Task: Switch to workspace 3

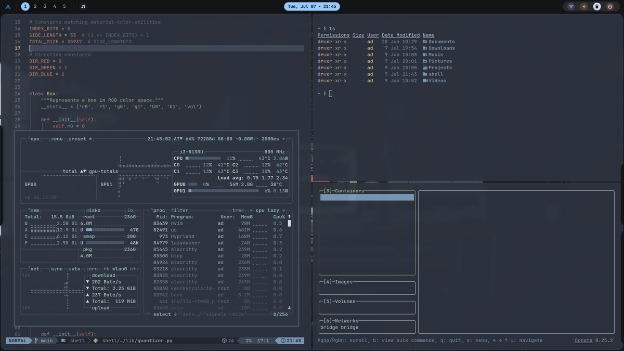Action: [x=45, y=7]
